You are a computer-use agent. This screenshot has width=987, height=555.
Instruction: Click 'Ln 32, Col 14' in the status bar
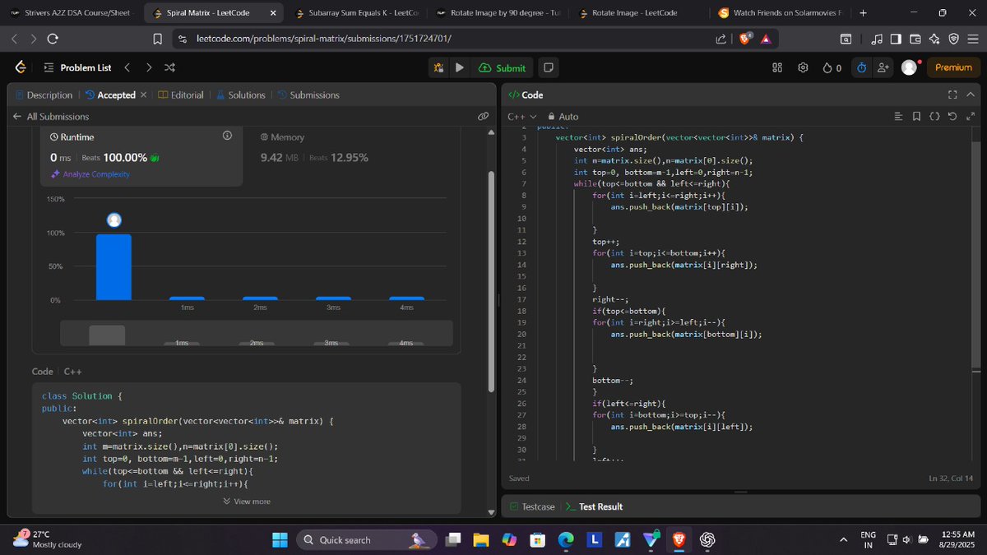click(951, 479)
